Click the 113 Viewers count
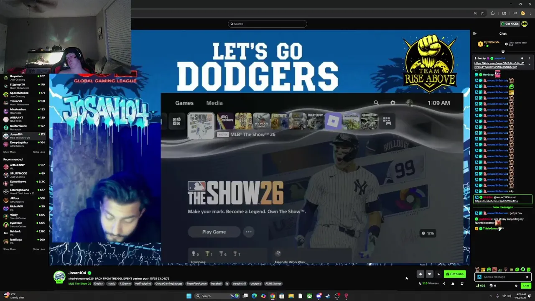 pyautogui.click(x=428, y=283)
